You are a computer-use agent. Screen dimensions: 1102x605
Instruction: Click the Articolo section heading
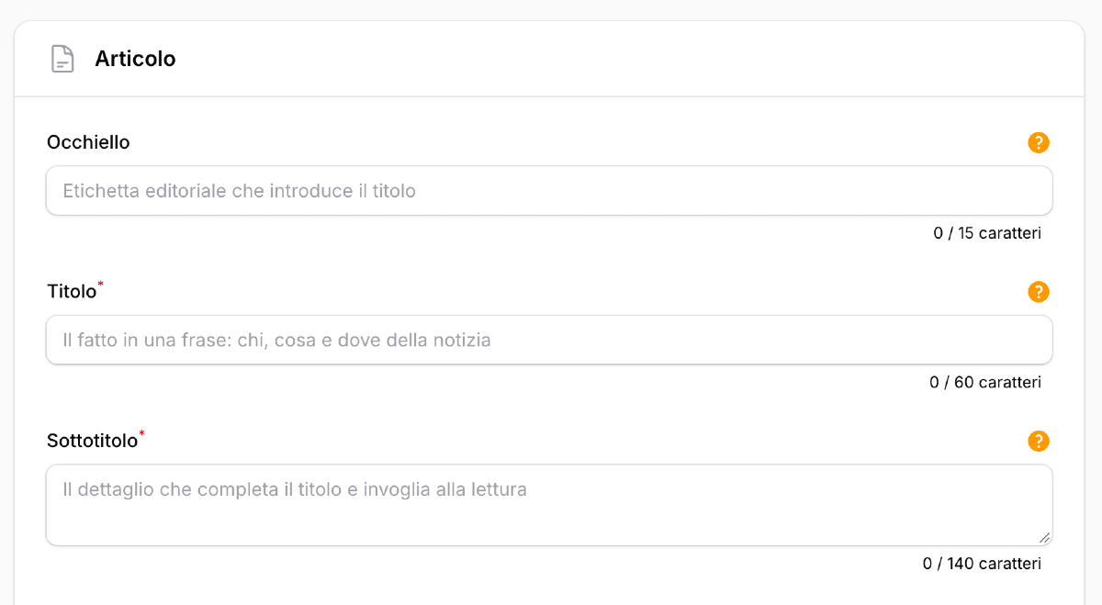(135, 59)
